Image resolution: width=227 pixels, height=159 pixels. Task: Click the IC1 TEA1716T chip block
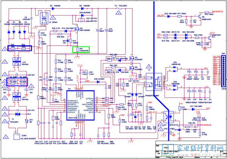click(81, 105)
